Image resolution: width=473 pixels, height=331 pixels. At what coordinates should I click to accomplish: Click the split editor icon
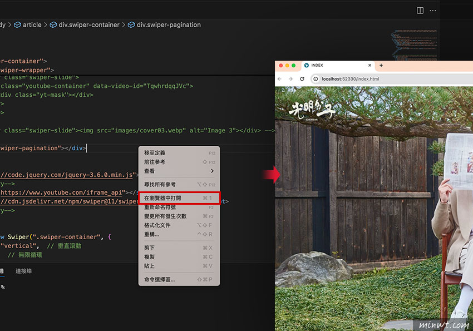tap(420, 11)
